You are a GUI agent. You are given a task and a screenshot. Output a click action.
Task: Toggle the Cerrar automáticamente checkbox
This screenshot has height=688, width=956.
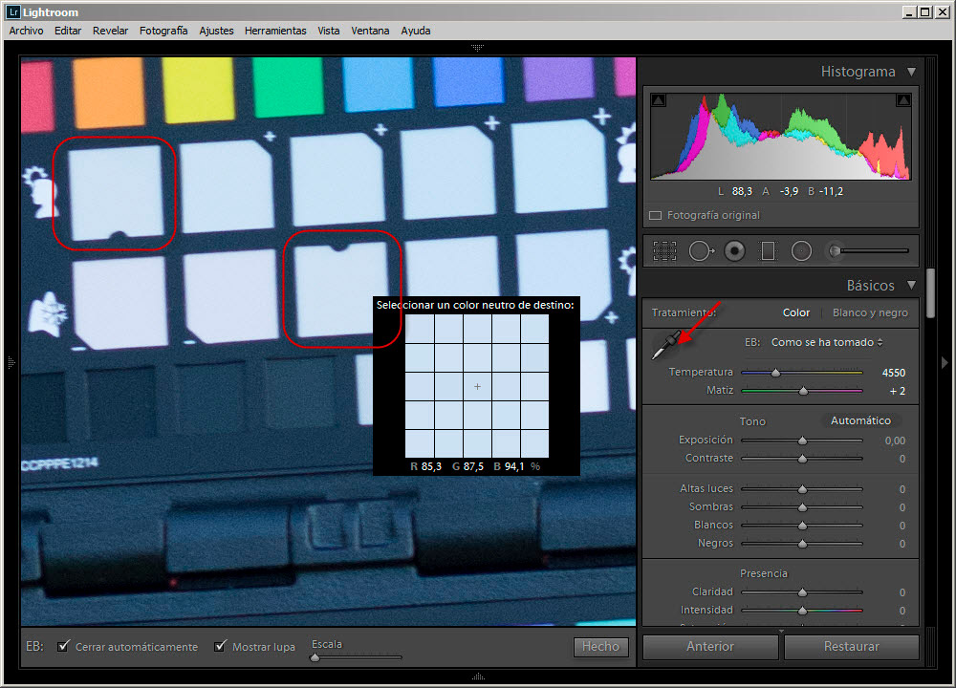pos(63,647)
